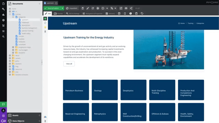Toggle the preview eye icon in toolbar

coord(126,8)
